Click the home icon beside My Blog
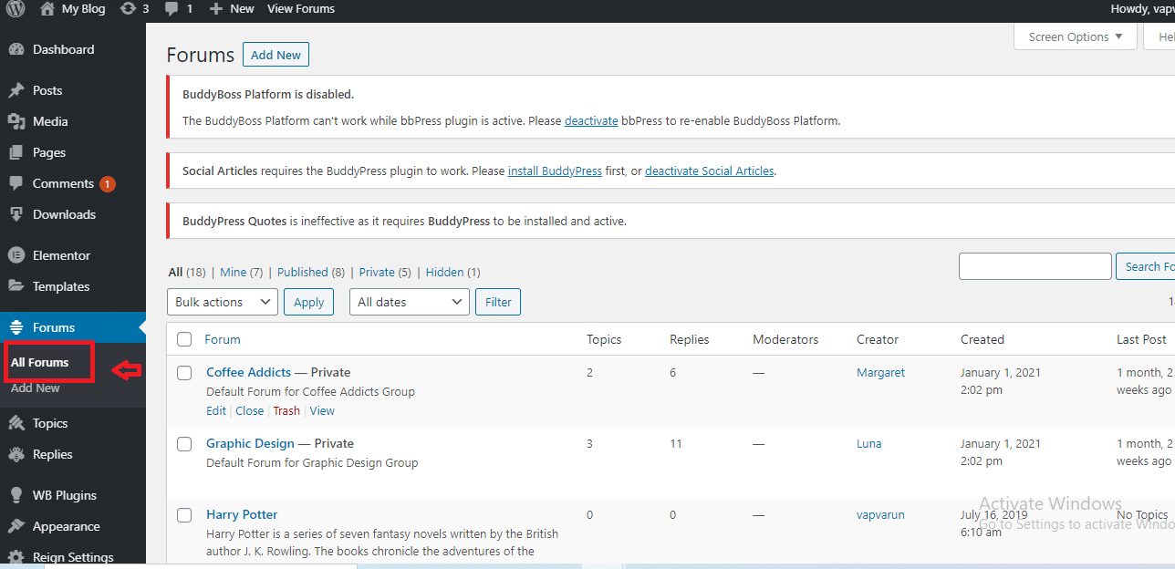The width and height of the screenshot is (1175, 569). (x=47, y=8)
